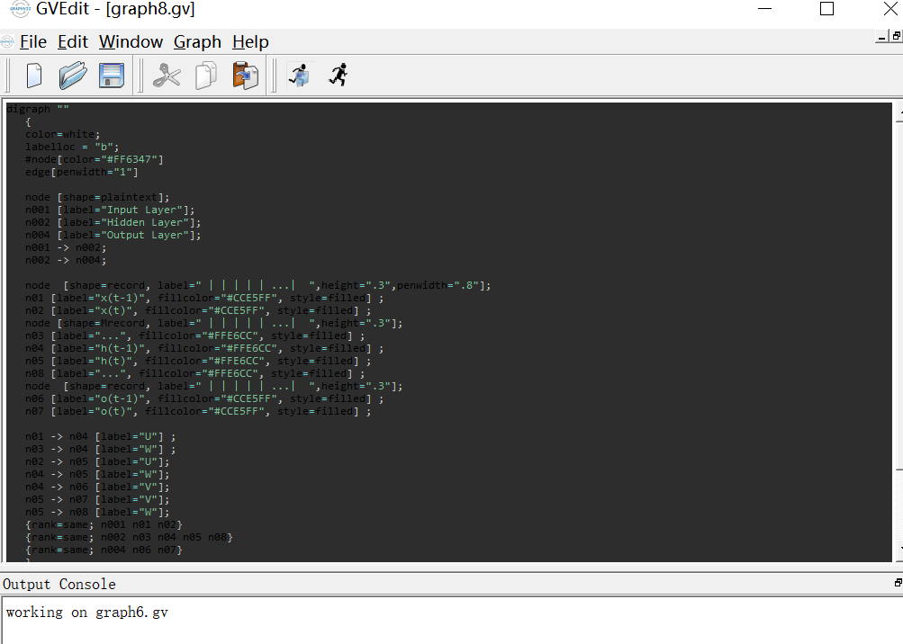Click the n02 'x(t)' definition line

point(198,311)
